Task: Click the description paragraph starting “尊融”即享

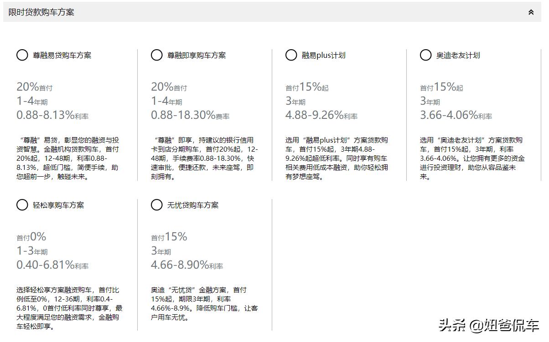Action: pos(204,158)
